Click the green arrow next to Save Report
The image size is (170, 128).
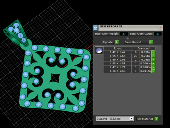pos(151,42)
